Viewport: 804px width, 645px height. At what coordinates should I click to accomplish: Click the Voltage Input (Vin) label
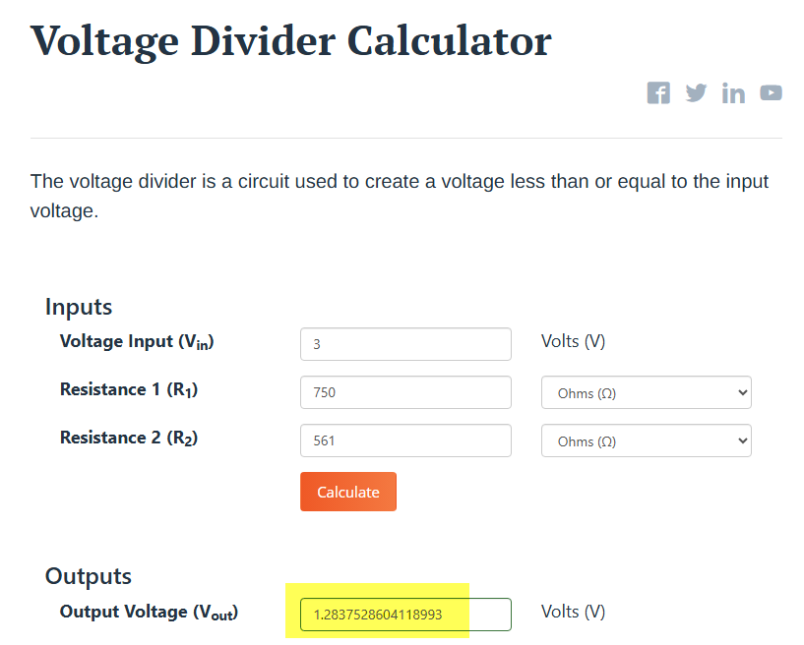[137, 342]
